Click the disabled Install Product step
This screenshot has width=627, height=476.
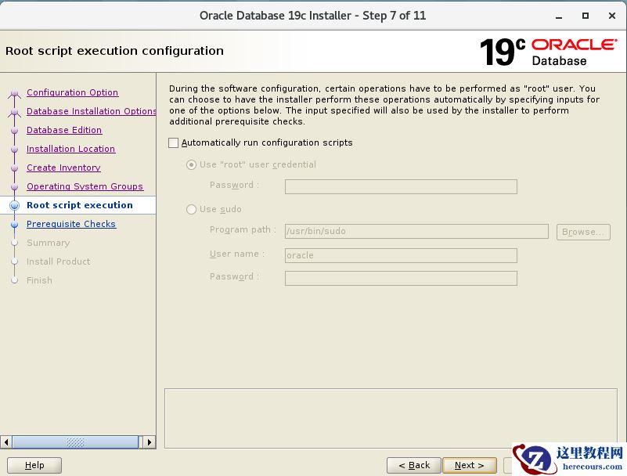click(x=59, y=261)
